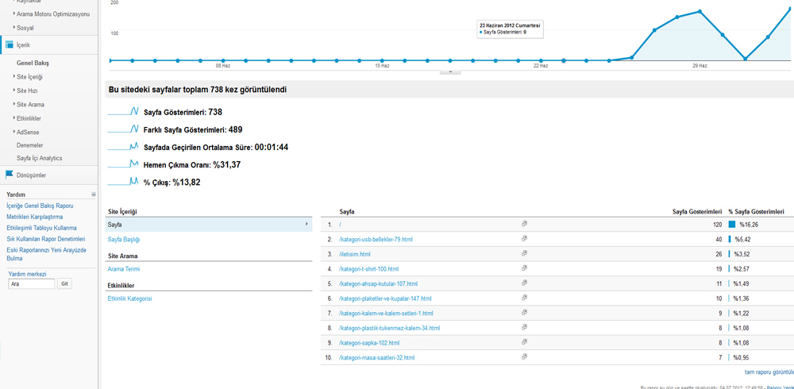Toggle chart collapse arrow below graph
The width and height of the screenshot is (794, 389).
point(451,72)
